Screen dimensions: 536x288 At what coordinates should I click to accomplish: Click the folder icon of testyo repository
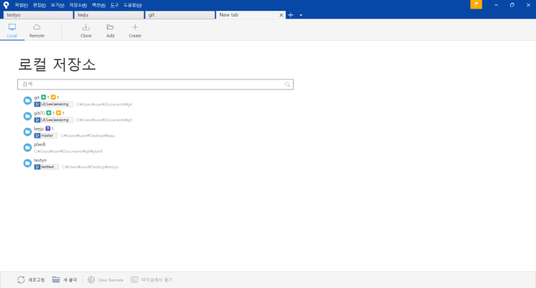(x=27, y=163)
